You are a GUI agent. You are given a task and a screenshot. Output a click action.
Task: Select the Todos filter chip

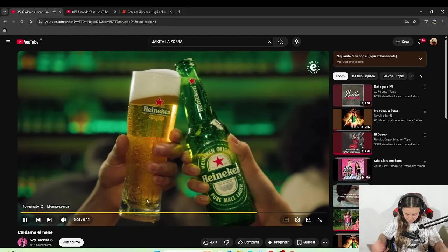340,76
